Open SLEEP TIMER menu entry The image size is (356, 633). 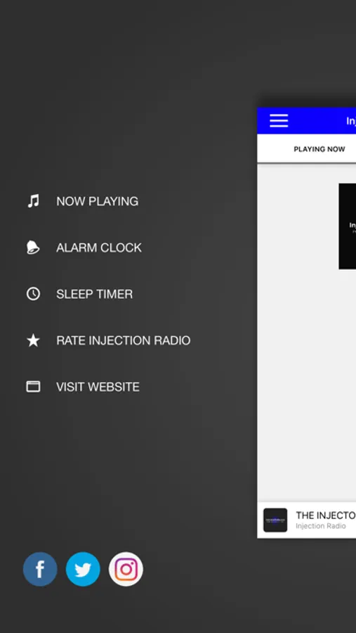click(94, 294)
